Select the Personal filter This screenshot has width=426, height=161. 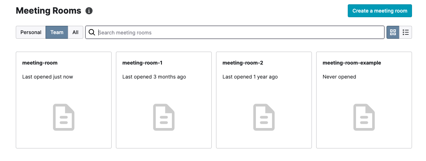tap(31, 32)
